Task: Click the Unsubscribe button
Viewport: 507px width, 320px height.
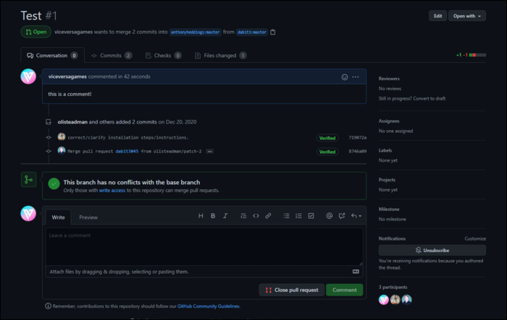Action: (432, 251)
